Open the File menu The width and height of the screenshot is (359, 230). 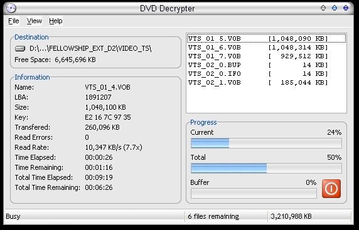pyautogui.click(x=14, y=21)
